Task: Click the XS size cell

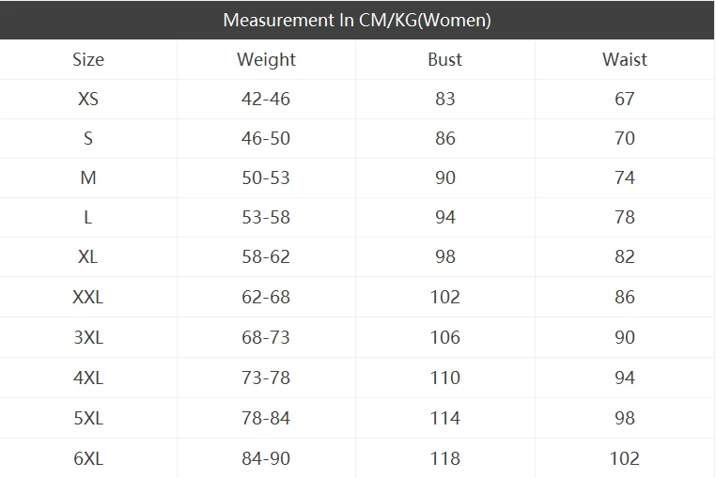Action: (x=88, y=99)
